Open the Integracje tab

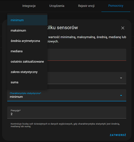(29, 6)
